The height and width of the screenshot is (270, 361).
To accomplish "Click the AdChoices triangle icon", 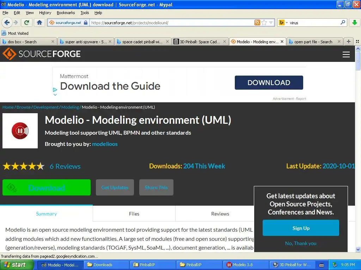I will (x=55, y=90).
